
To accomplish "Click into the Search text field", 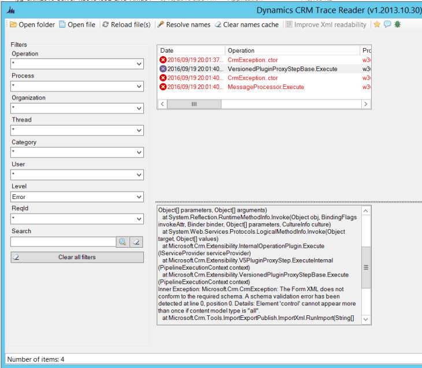I will tap(63, 242).
